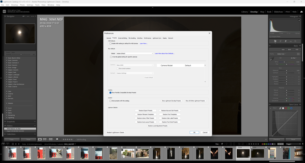Click Show Lightroom Develop Presets button

[171, 101]
